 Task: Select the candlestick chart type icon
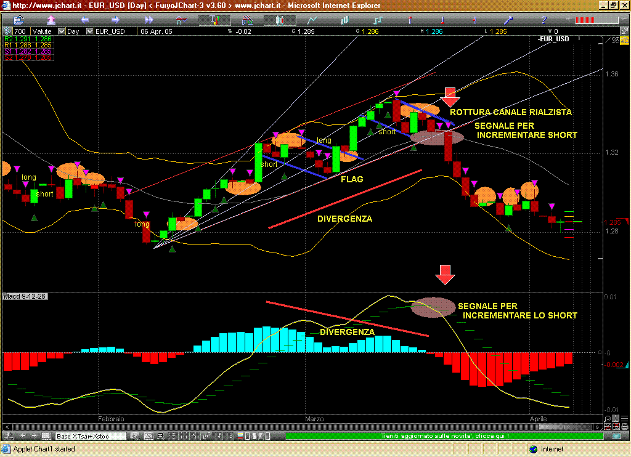(279, 20)
